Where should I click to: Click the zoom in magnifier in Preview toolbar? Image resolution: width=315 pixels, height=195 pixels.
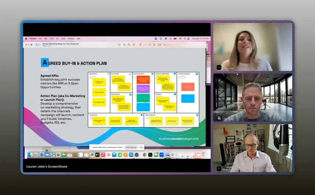point(129,45)
